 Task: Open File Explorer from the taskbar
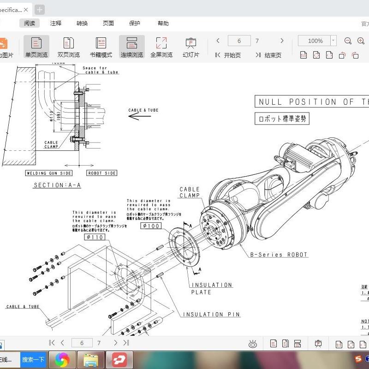coord(91,360)
